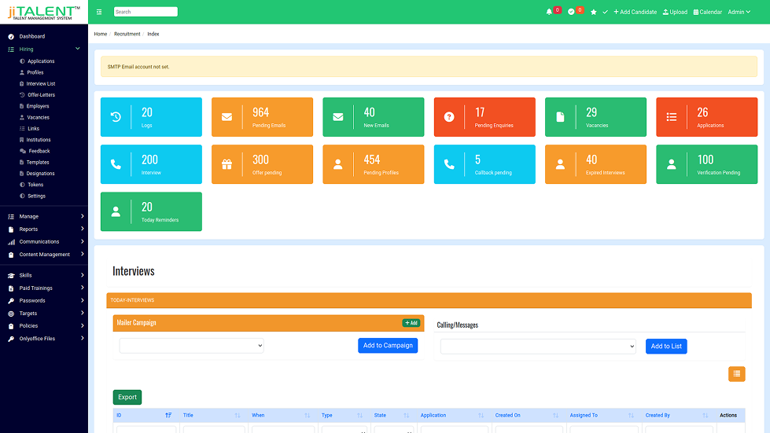Viewport: 770px width, 433px height.
Task: Click the notifications bell icon
Action: point(549,12)
